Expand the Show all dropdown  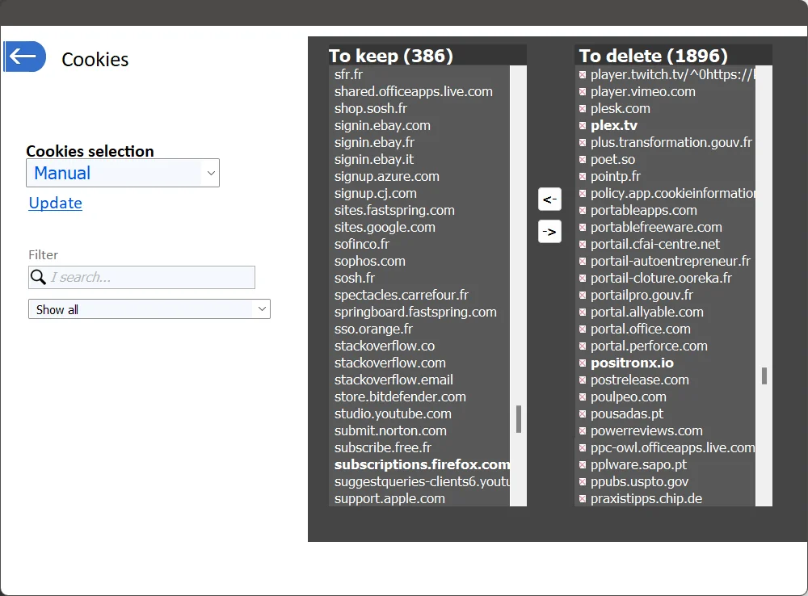point(149,309)
